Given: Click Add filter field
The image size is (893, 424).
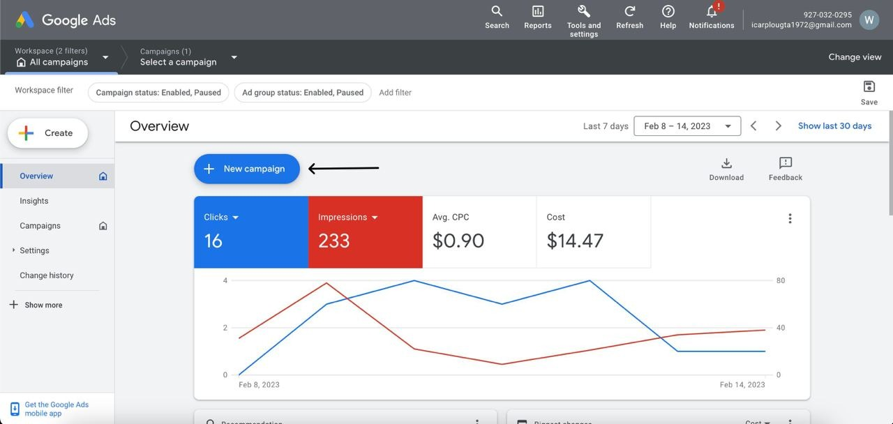Looking at the screenshot, I should (x=396, y=92).
